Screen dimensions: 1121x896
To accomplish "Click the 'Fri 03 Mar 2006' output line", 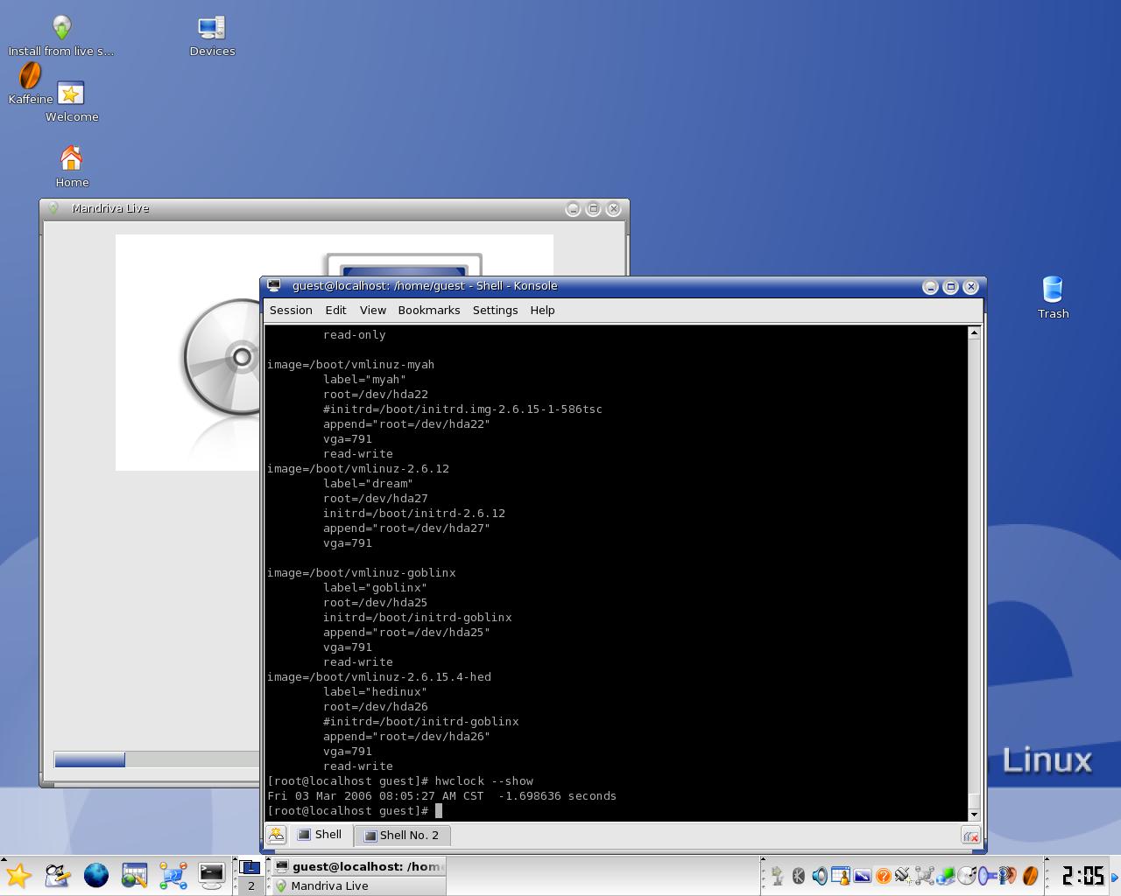I will click(x=441, y=796).
